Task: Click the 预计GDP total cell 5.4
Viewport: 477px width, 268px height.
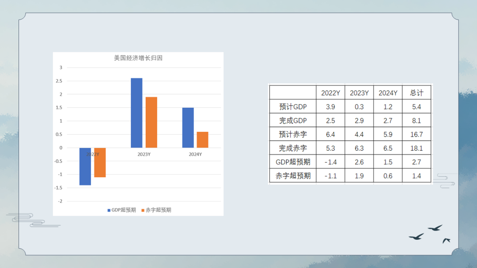Action: tap(416, 107)
